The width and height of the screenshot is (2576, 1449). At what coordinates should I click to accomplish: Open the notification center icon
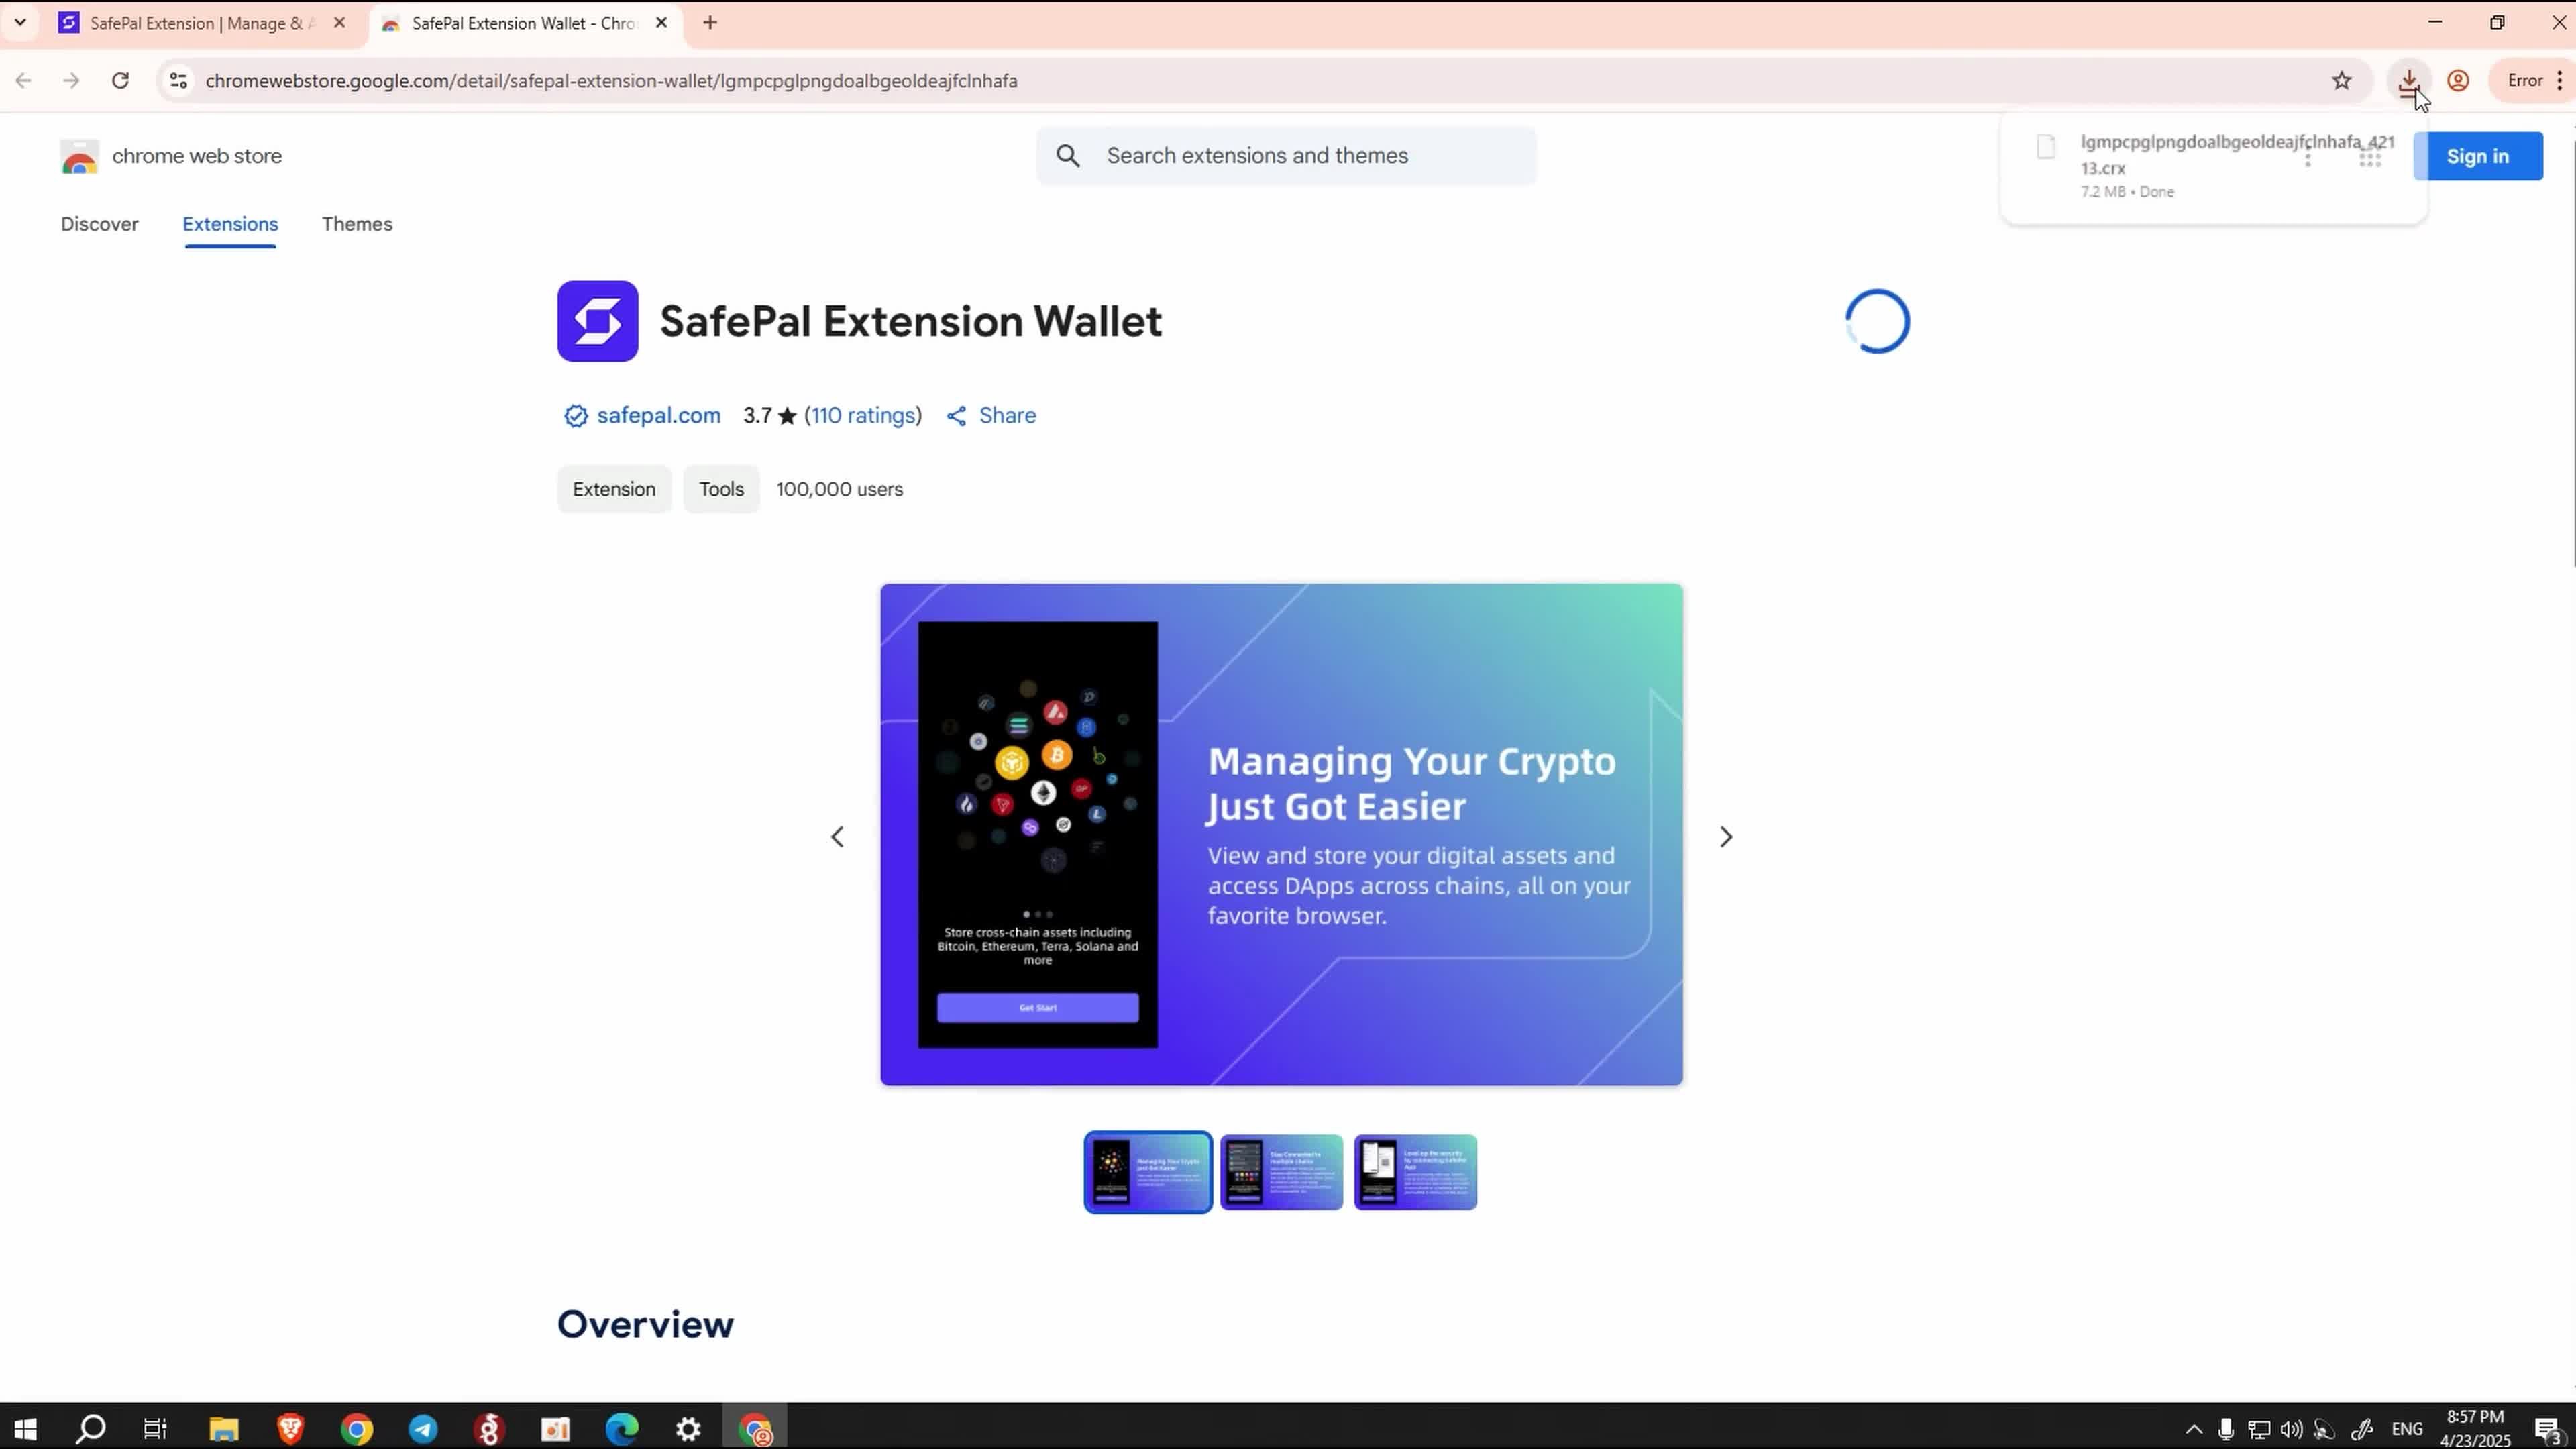coord(2548,1429)
